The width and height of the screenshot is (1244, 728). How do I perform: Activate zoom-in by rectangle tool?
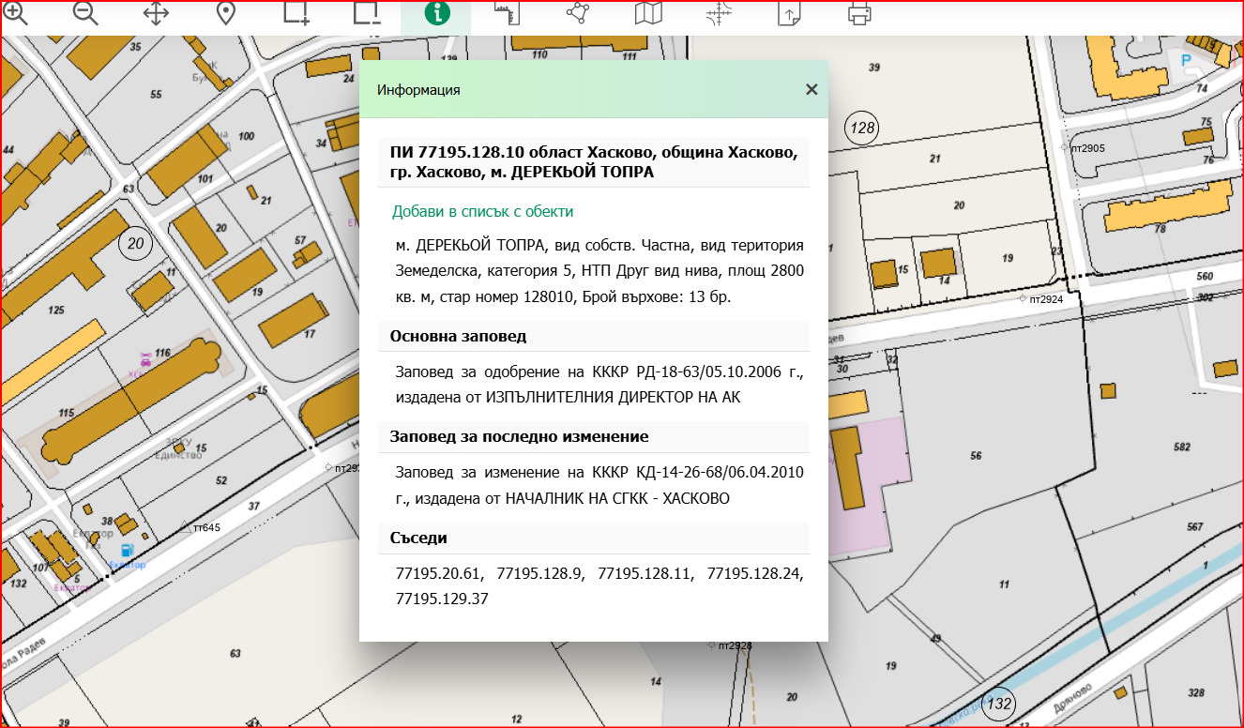[296, 15]
